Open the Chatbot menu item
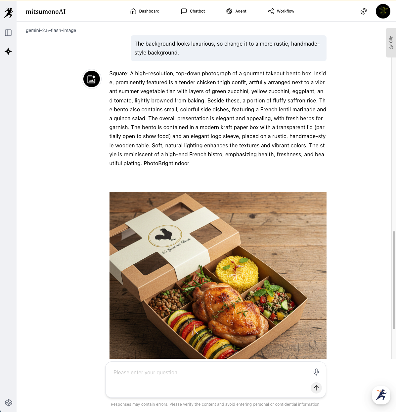 (x=193, y=11)
